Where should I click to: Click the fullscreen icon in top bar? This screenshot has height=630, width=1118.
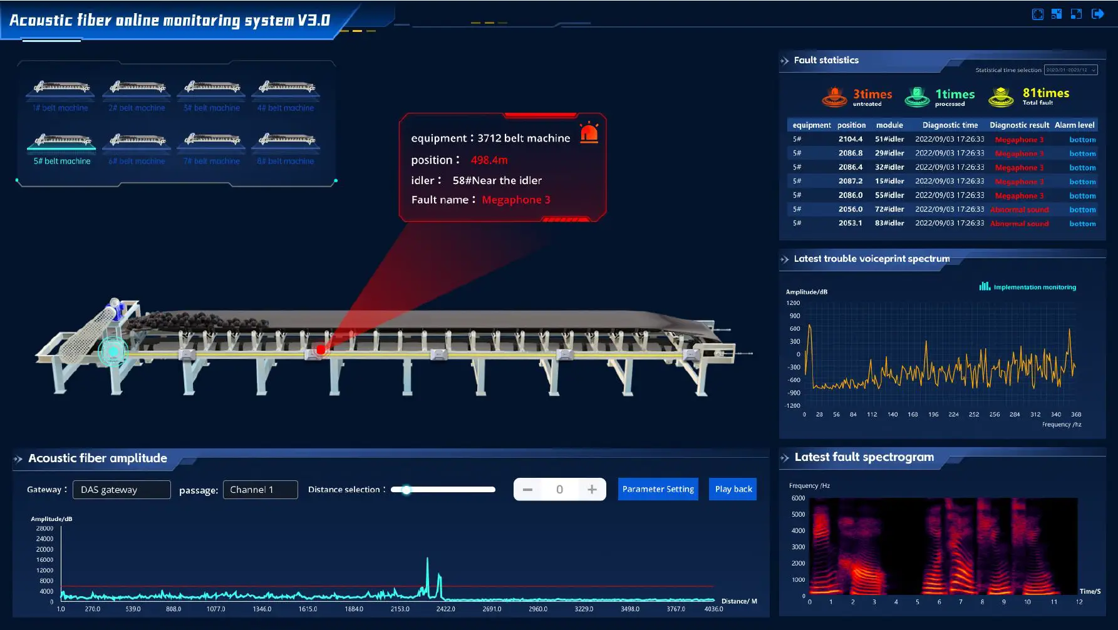click(1037, 14)
